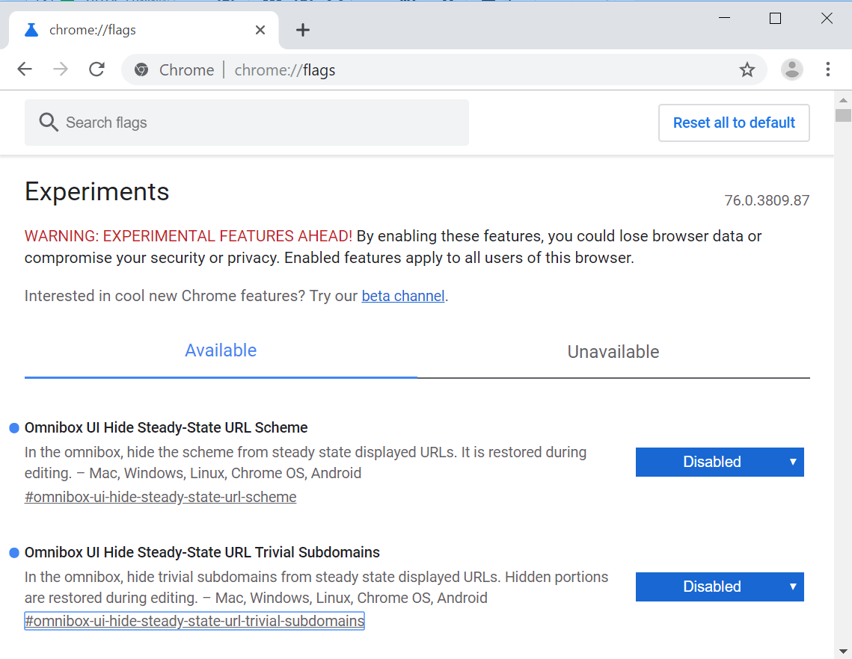The width and height of the screenshot is (852, 659).
Task: Open the profile avatar menu
Action: tap(791, 69)
